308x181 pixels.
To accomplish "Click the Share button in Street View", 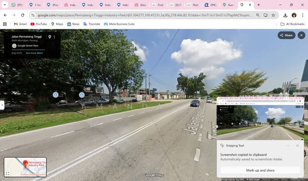I will [x=286, y=35].
